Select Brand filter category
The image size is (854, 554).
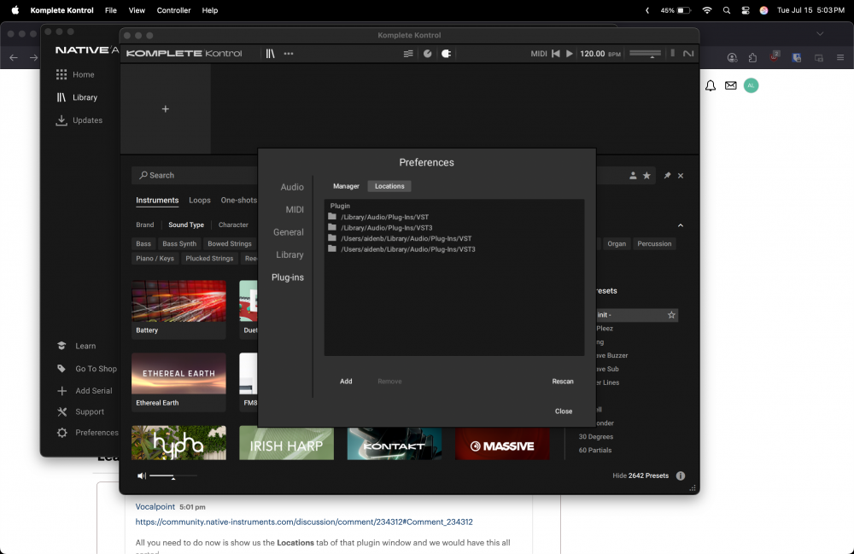tap(145, 225)
